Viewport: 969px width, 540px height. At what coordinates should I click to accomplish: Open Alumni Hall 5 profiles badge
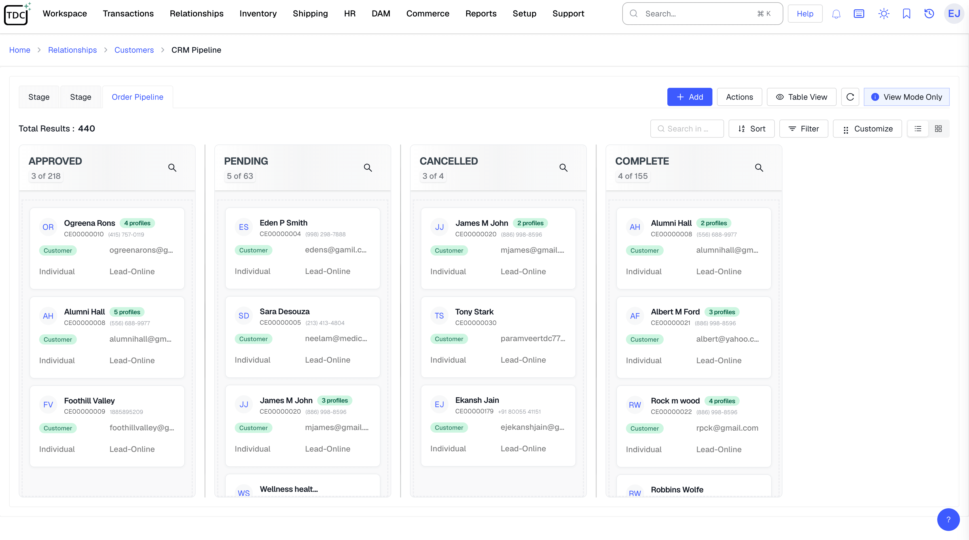[127, 312]
